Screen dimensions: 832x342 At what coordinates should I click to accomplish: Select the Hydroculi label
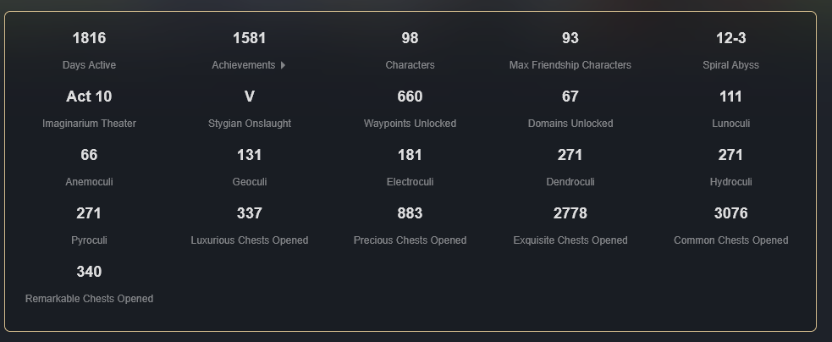(730, 182)
